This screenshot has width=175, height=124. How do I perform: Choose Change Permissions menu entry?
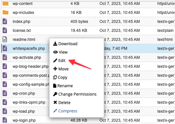click(x=77, y=94)
